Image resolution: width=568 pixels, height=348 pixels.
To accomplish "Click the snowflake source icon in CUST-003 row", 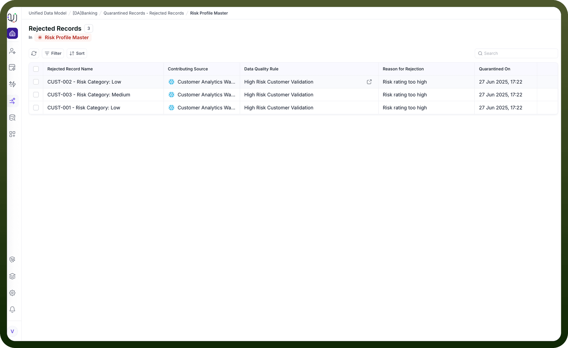I will point(171,95).
